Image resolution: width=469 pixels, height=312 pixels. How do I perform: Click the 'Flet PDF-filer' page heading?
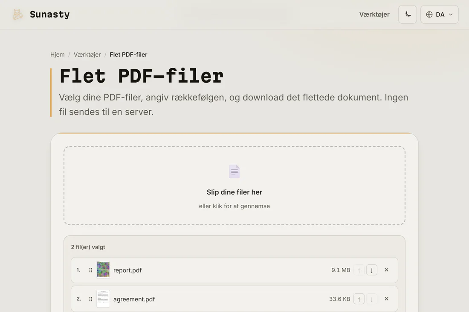[x=142, y=76]
